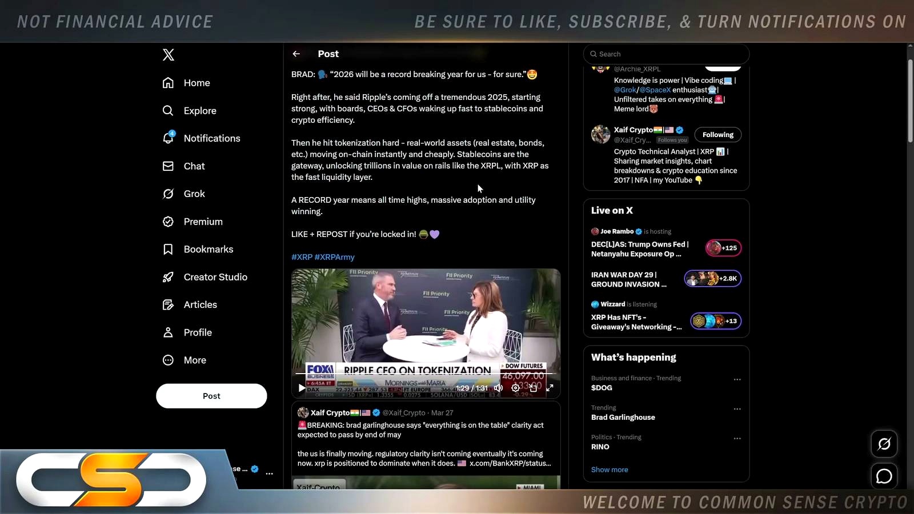The image size is (914, 514).
Task: Focus the Search input field
Action: pos(666,54)
